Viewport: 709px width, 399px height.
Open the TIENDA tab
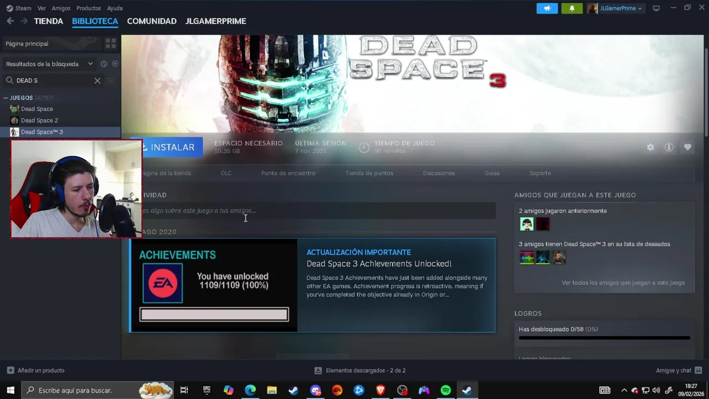click(x=48, y=21)
